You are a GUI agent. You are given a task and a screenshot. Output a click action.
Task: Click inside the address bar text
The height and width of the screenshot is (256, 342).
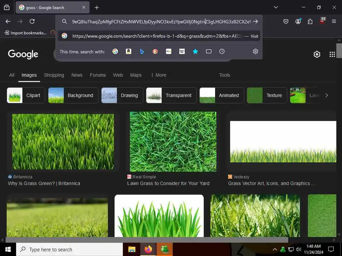click(x=161, y=22)
